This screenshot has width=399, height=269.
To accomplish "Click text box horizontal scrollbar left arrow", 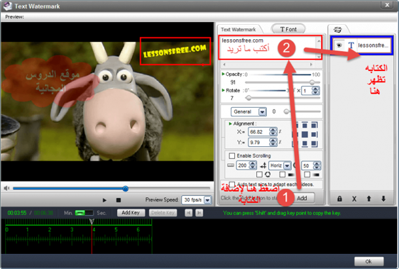I will tap(224, 65).
